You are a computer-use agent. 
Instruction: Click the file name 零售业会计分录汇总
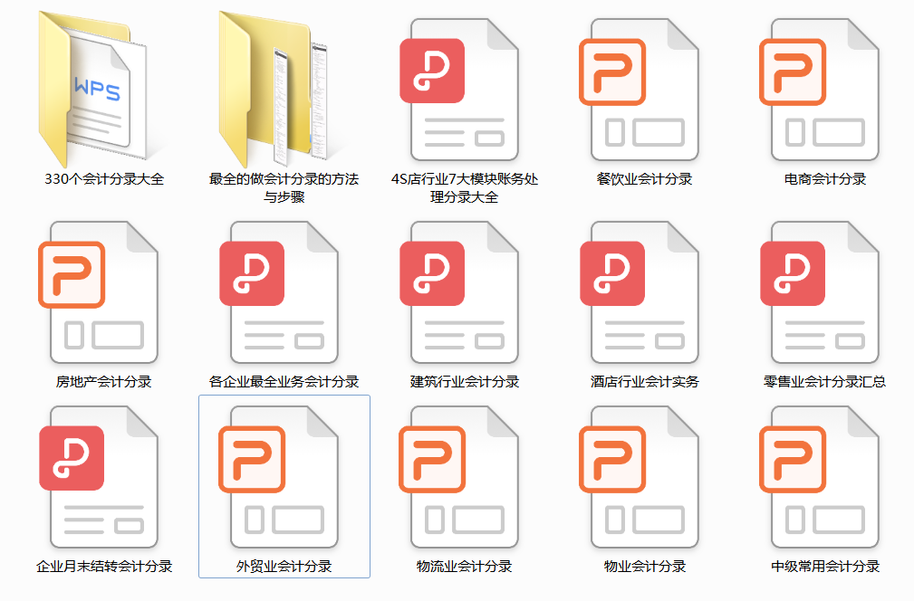pos(825,381)
